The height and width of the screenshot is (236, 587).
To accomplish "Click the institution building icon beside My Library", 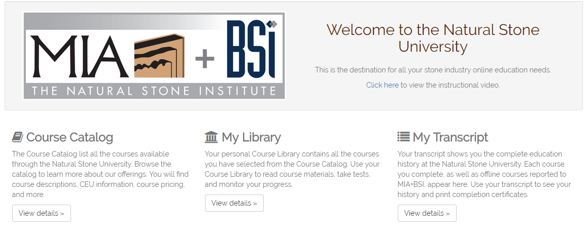I will coord(211,137).
